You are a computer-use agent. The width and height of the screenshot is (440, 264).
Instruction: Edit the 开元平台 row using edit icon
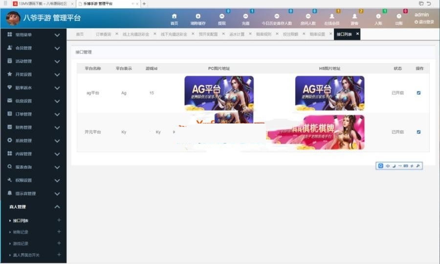tap(418, 132)
